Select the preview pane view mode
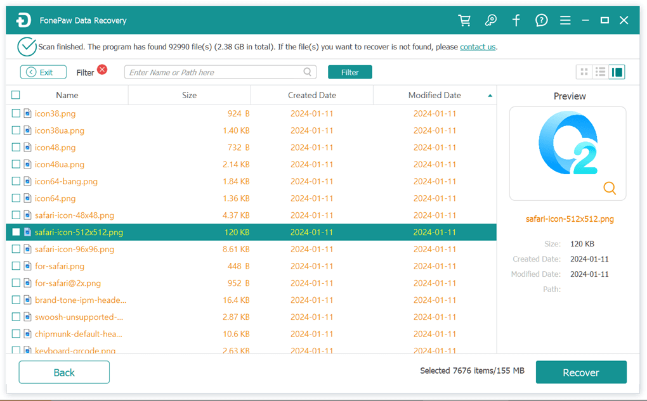The width and height of the screenshot is (647, 401). (x=616, y=72)
